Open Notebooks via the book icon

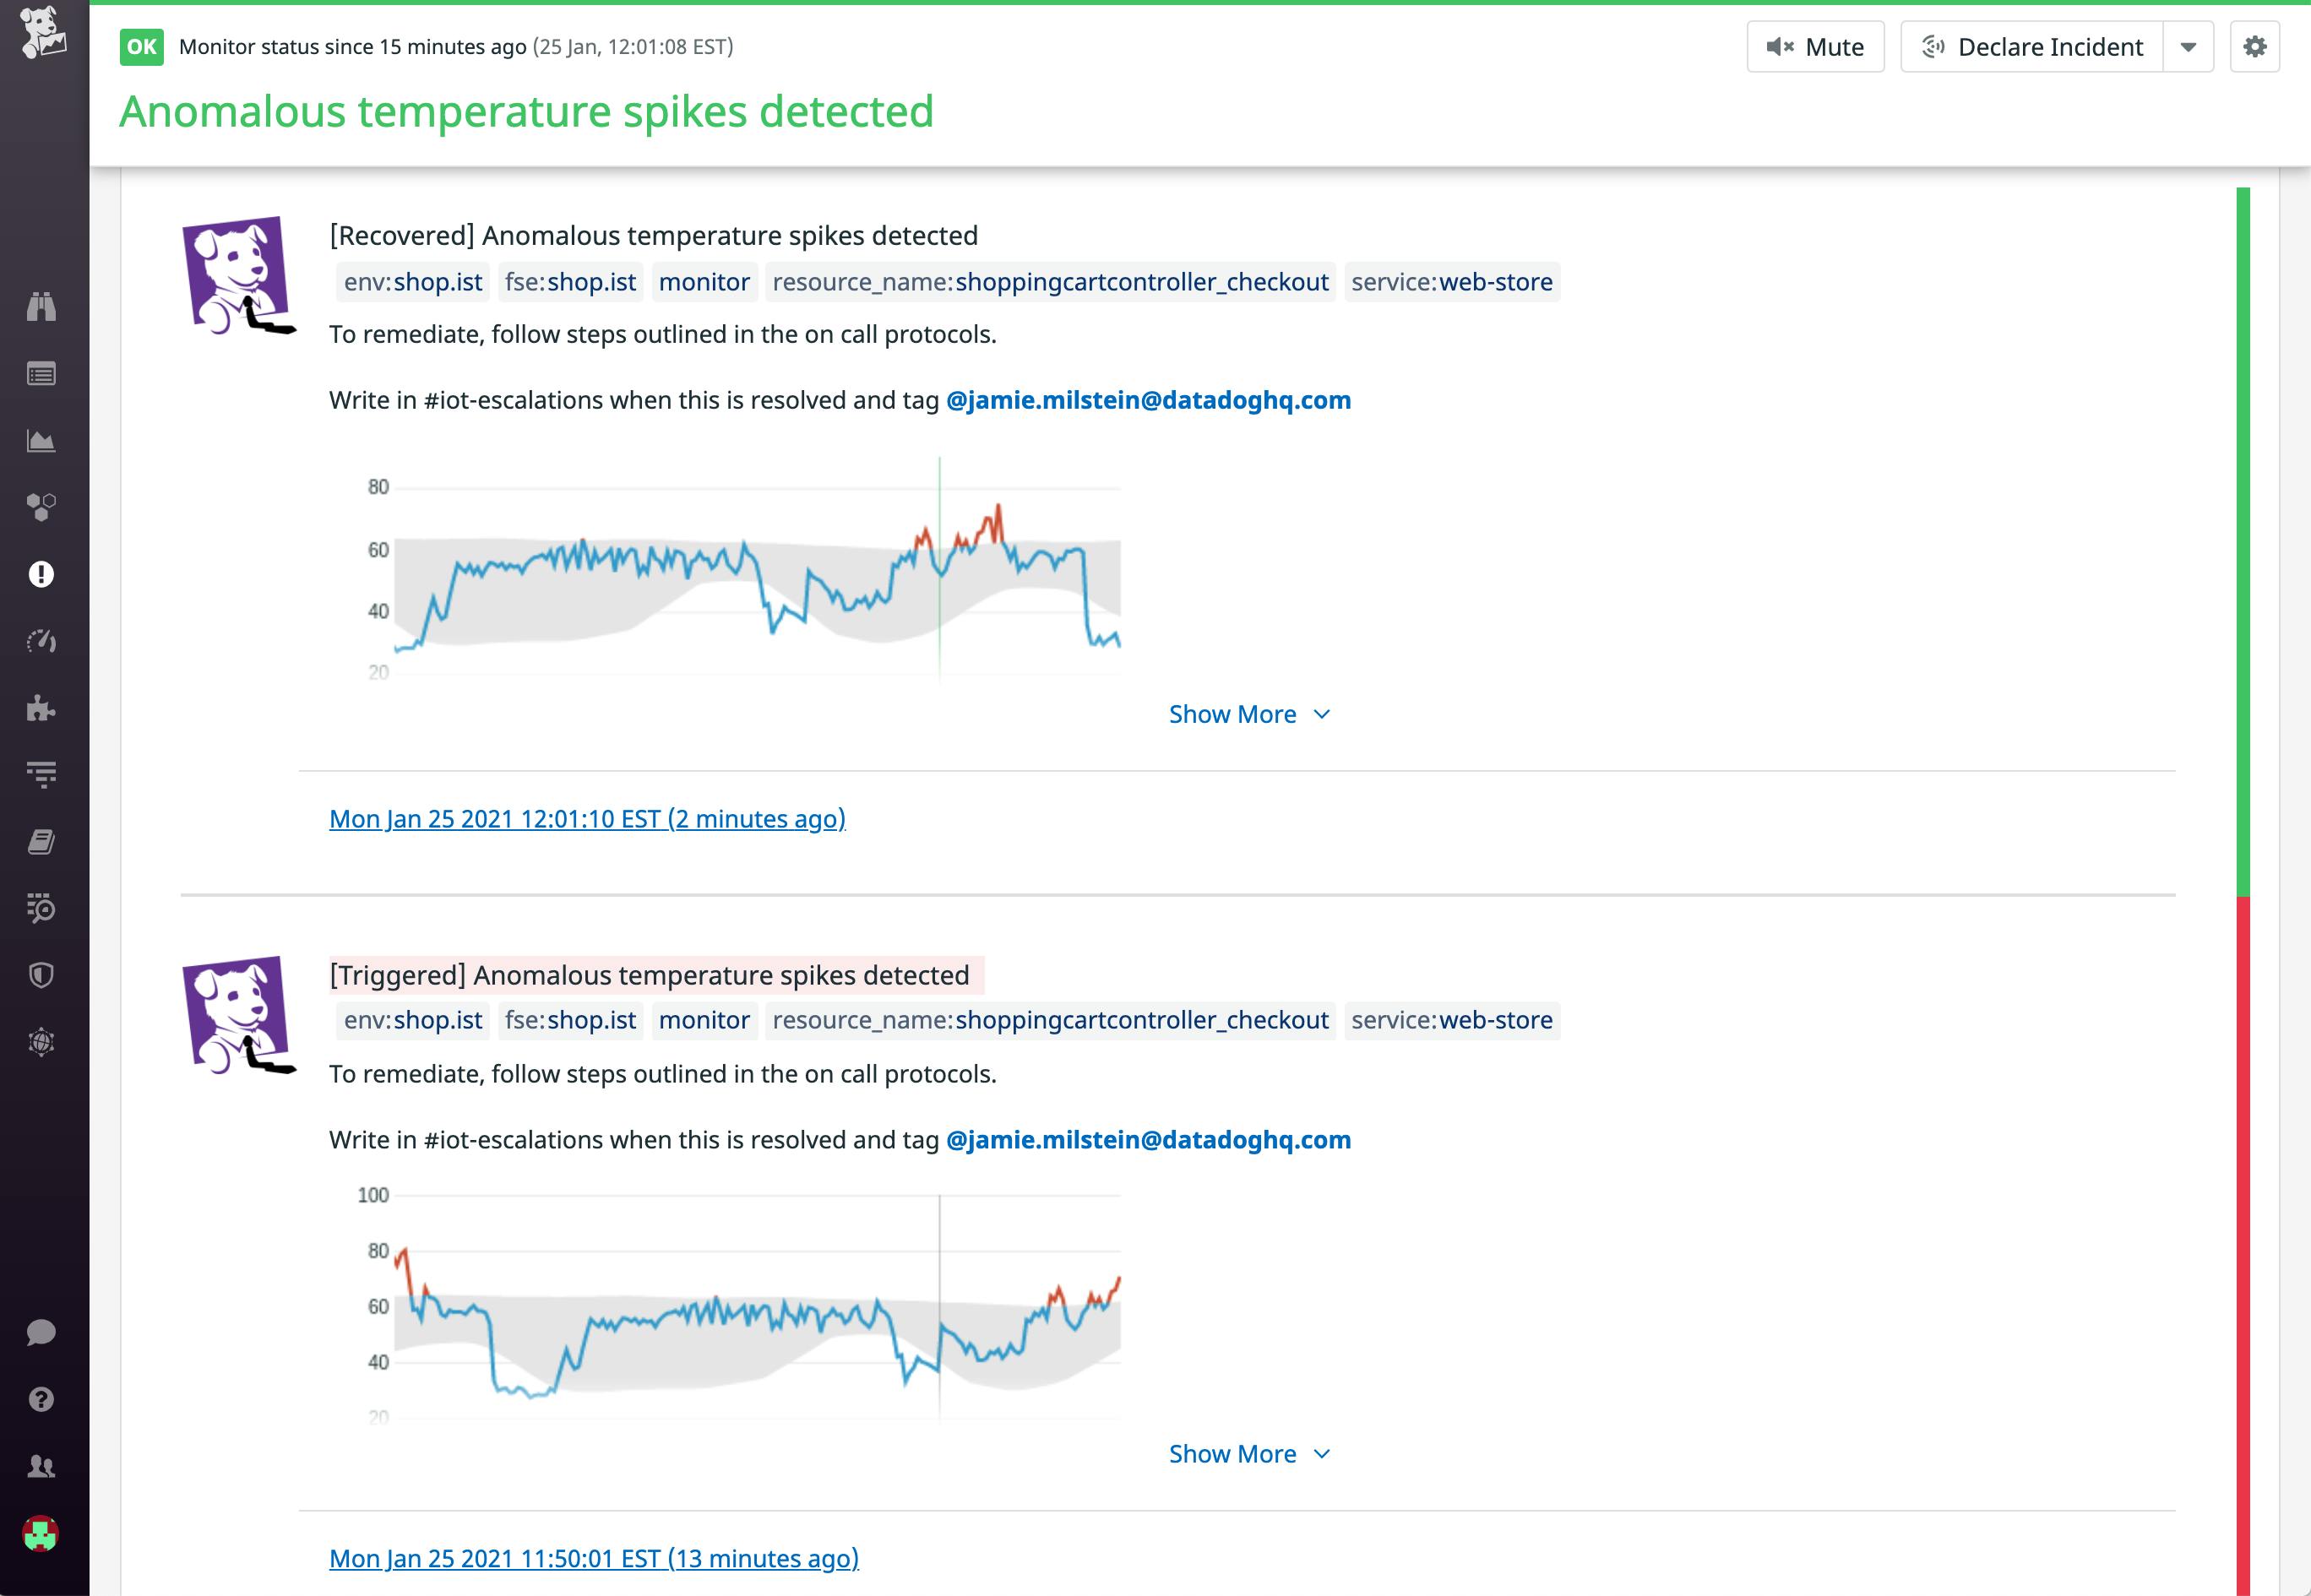pos(41,841)
